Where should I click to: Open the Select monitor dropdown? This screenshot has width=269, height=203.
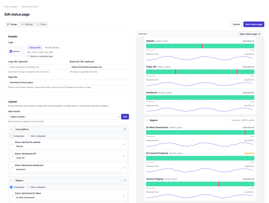(64, 117)
